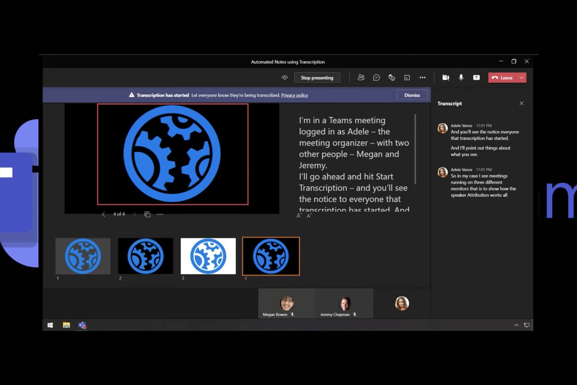577x385 pixels.
Task: Expand the Leave options dropdown arrow
Action: [x=521, y=78]
